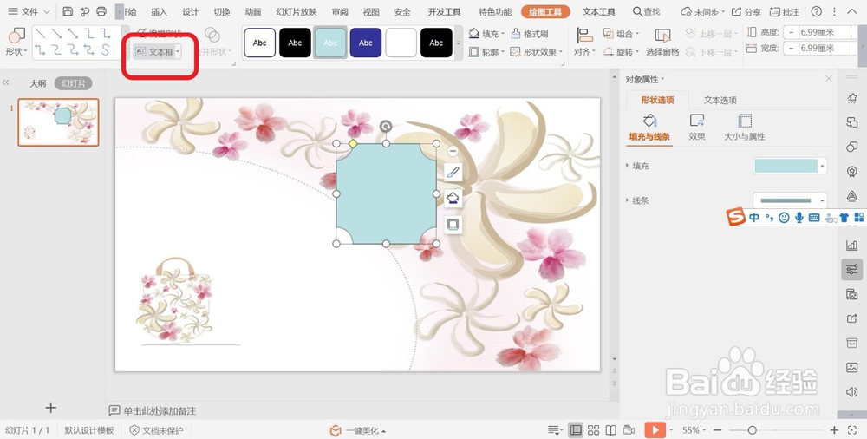Click the 查找 search button

click(647, 11)
